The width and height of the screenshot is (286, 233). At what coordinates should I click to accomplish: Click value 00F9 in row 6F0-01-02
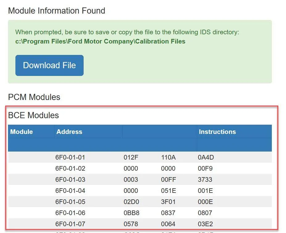point(205,169)
